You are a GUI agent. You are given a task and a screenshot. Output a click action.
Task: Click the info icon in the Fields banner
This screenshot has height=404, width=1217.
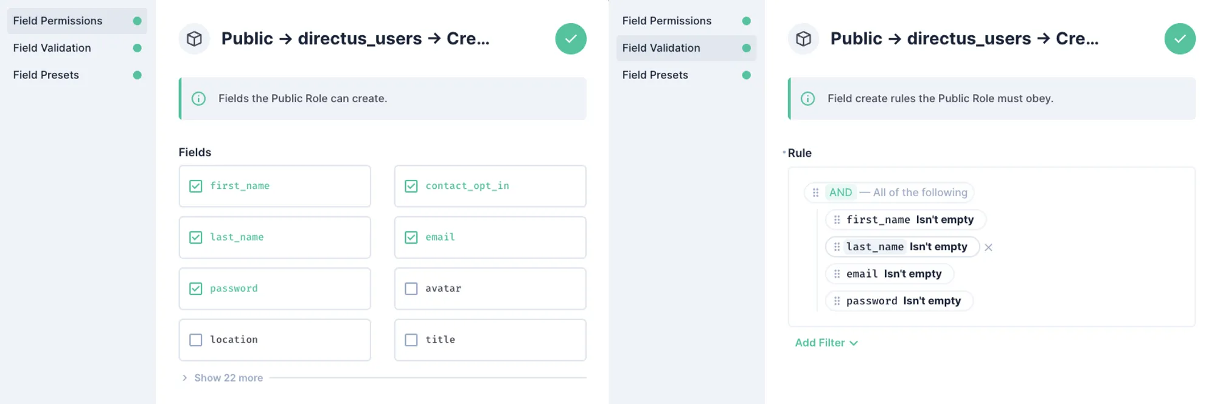[198, 98]
